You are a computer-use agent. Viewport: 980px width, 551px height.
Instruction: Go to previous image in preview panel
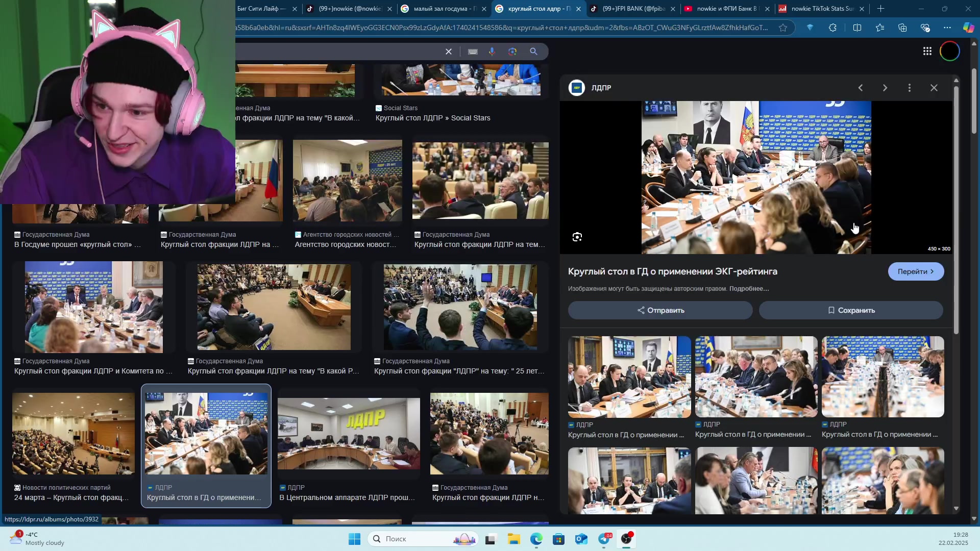(x=861, y=88)
